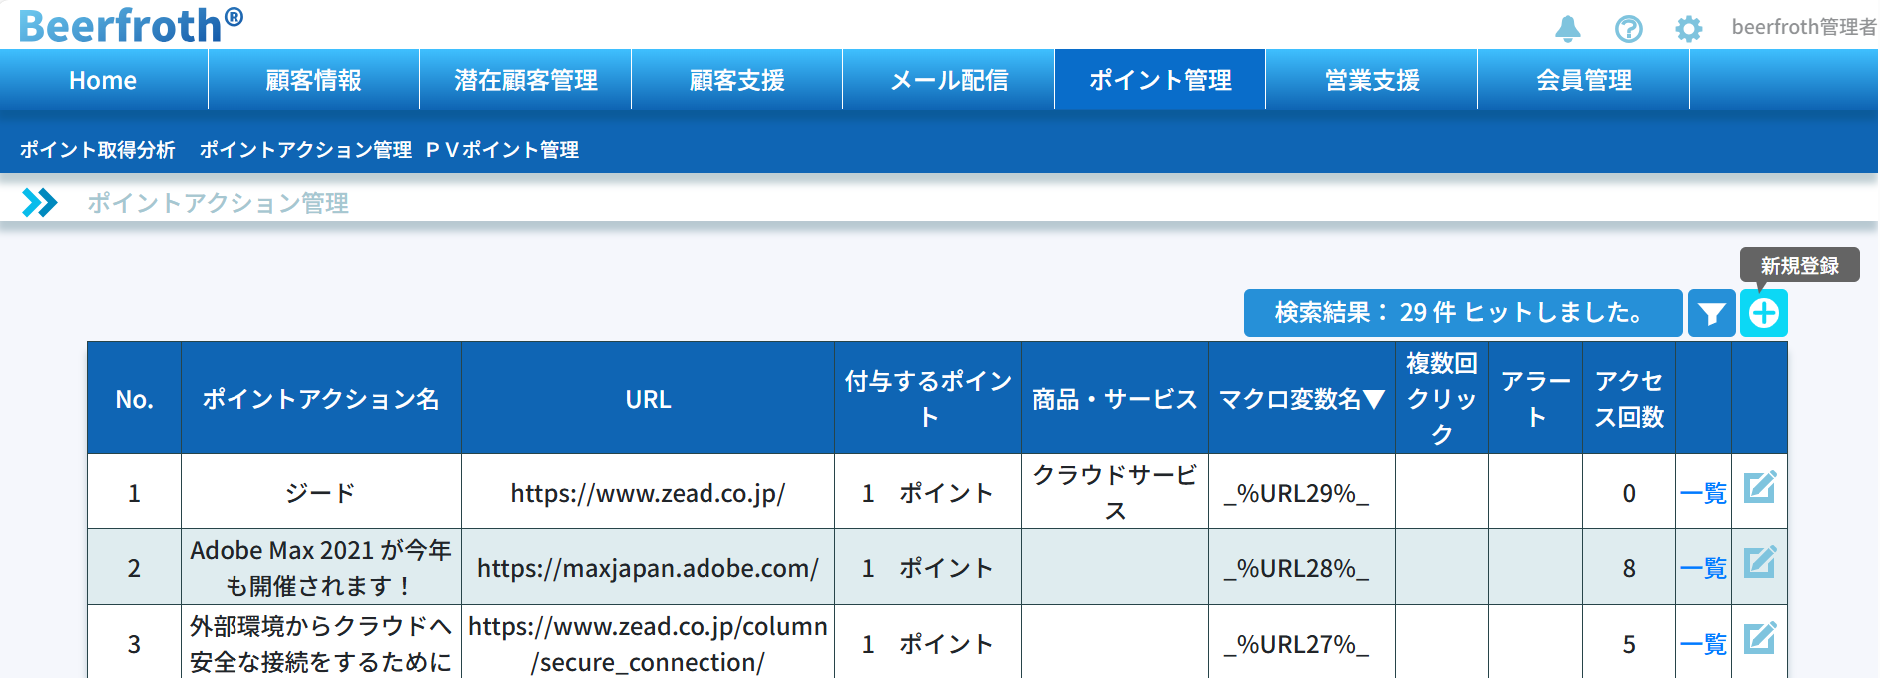Click edit icon for row 3
The height and width of the screenshot is (678, 1880).
(x=1759, y=639)
